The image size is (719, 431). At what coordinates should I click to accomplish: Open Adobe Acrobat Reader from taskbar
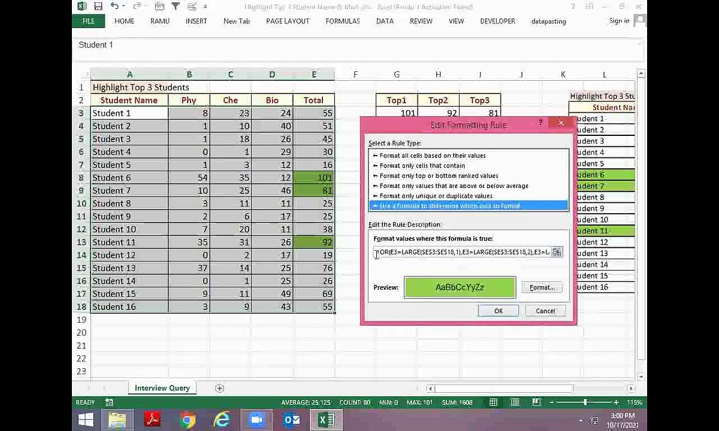click(x=153, y=420)
